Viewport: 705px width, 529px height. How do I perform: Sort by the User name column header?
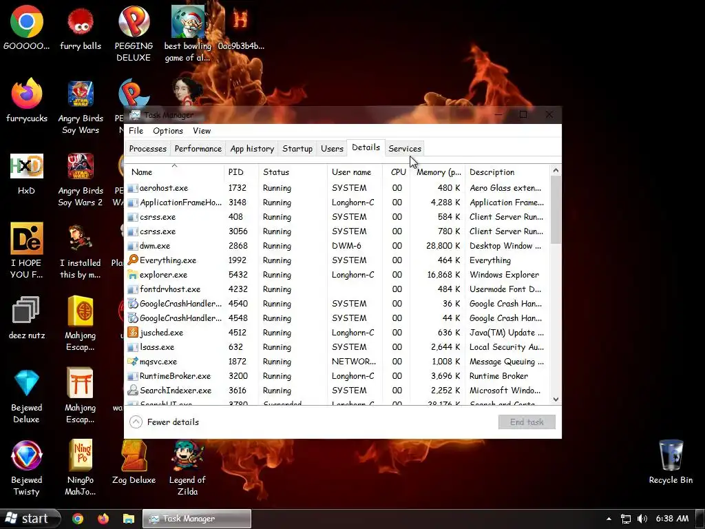click(355, 172)
